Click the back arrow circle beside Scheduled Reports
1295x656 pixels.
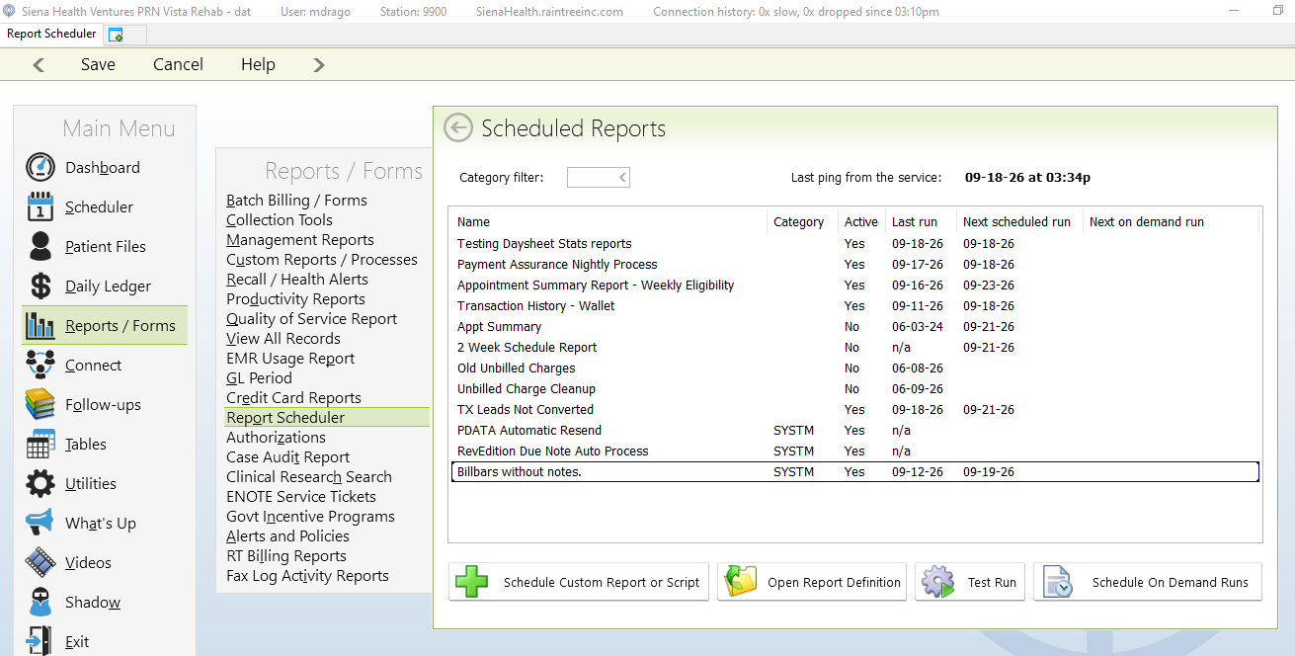pos(458,127)
